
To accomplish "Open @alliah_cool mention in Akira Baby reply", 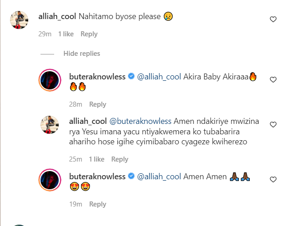I will 159,77.
